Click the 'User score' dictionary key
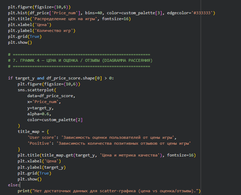This screenshot has height=195, width=241. [42, 137]
